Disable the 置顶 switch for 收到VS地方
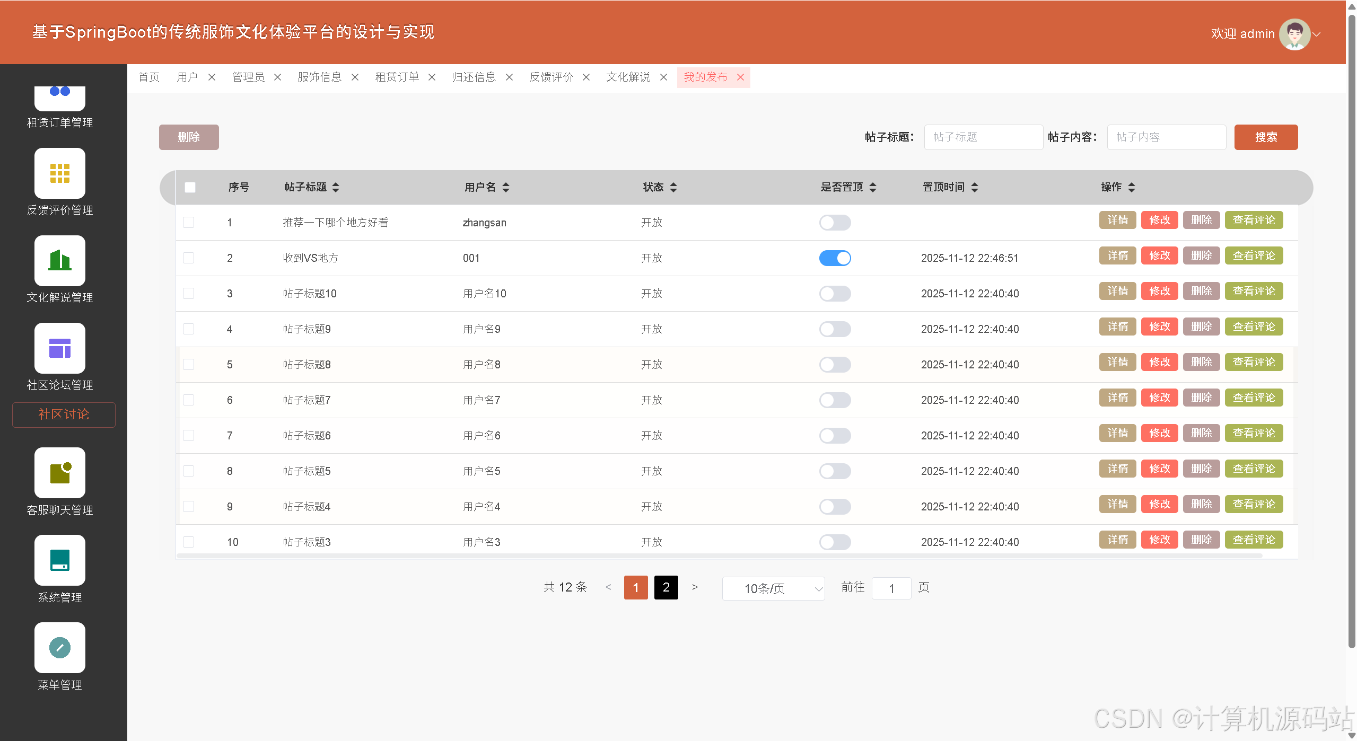This screenshot has width=1357, height=741. point(835,258)
